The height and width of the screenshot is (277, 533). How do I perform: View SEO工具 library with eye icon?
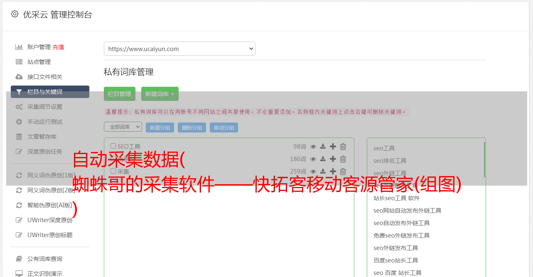click(313, 146)
